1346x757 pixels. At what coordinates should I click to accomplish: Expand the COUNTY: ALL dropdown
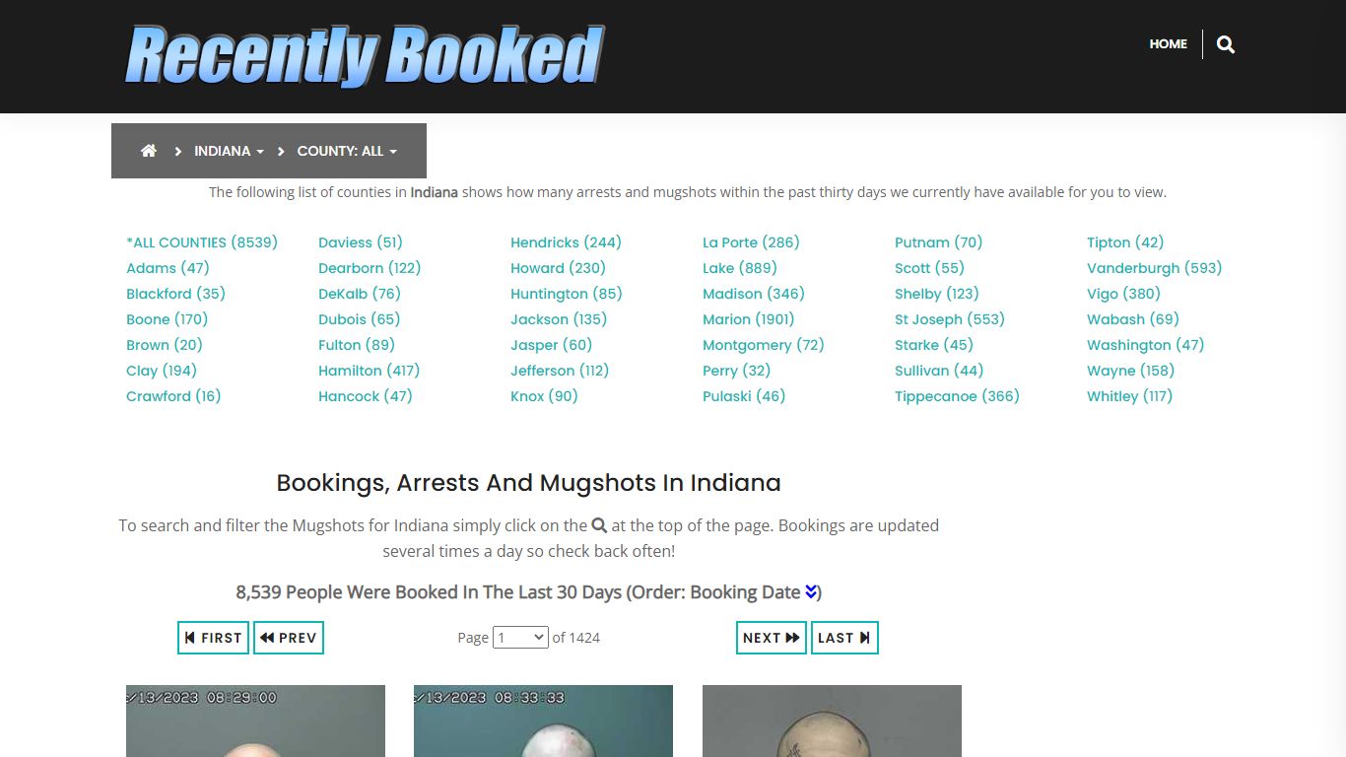coord(347,151)
